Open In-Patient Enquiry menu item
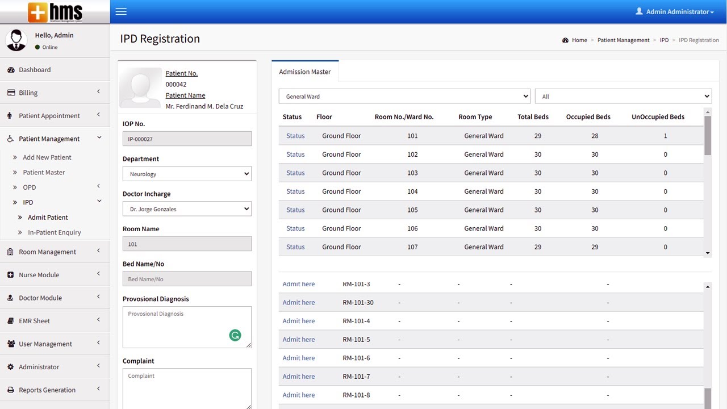 [55, 232]
